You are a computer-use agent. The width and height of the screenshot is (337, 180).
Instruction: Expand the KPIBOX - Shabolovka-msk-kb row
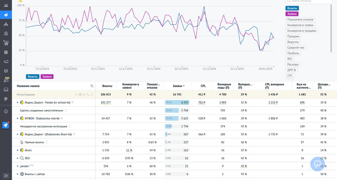click(x=17, y=118)
